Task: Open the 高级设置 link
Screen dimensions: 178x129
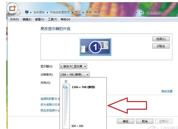Action: [x=167, y=91]
